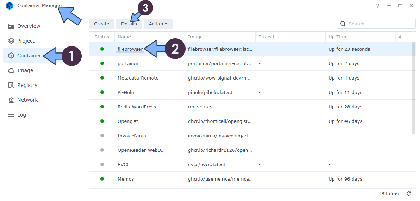
Task: Sort by the Project column header
Action: [x=291, y=37]
